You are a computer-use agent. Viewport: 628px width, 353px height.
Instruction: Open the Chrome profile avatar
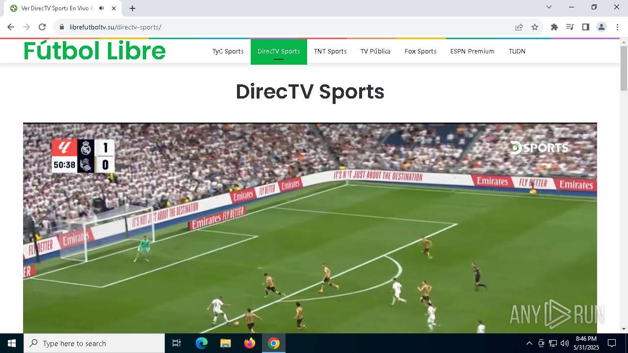pos(602,27)
